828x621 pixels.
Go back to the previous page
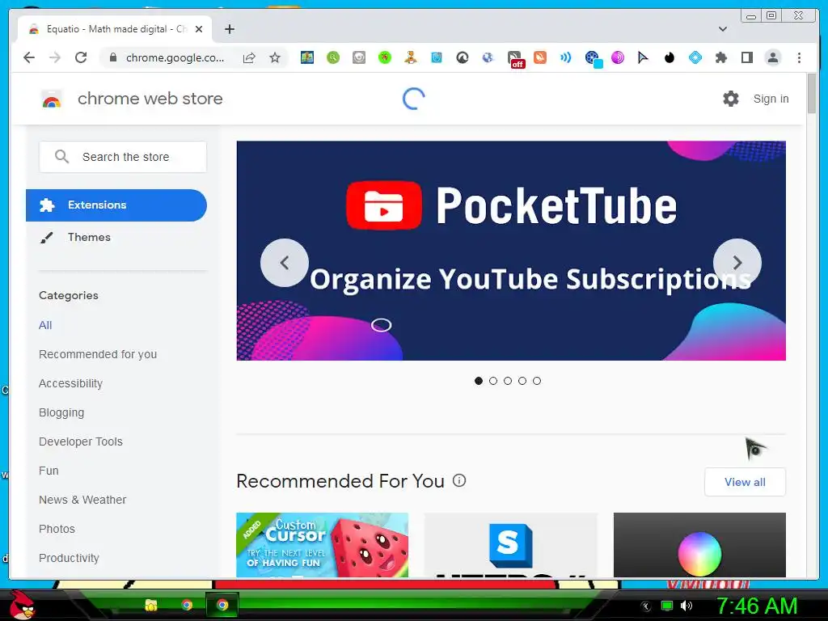point(29,57)
